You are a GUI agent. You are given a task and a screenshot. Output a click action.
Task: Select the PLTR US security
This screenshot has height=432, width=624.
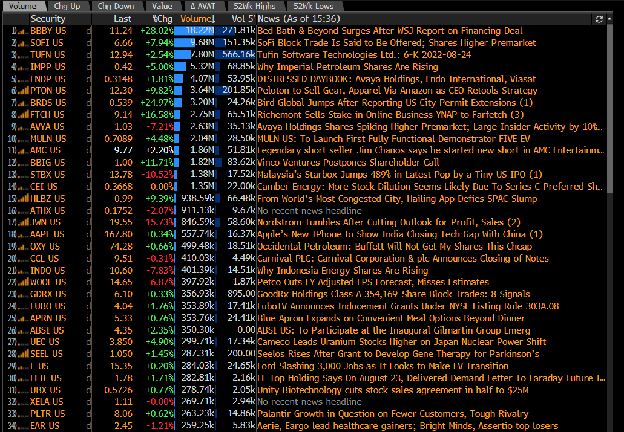[47, 414]
